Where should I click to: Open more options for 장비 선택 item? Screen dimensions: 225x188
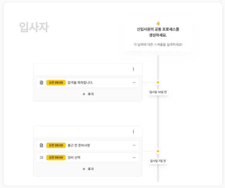click(x=134, y=158)
